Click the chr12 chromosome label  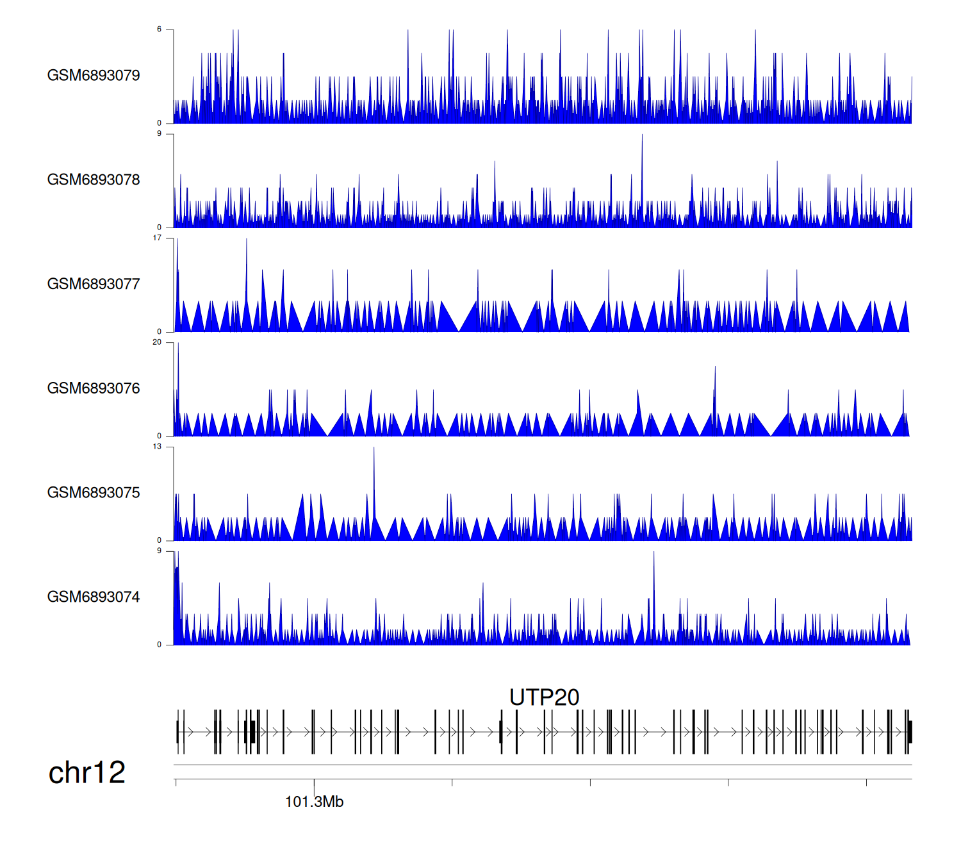tap(87, 773)
